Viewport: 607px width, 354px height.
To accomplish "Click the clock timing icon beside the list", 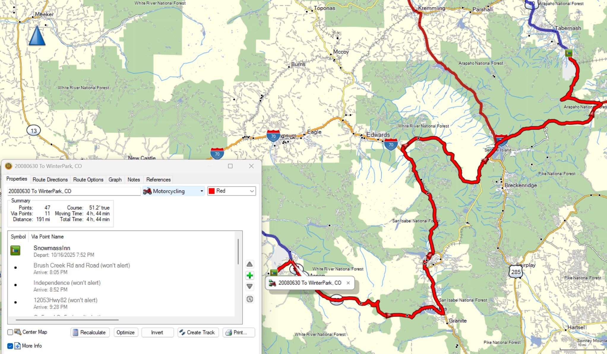I will tap(250, 299).
